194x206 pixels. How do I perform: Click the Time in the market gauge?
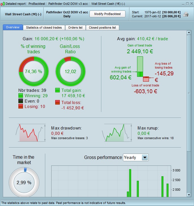tap(24, 182)
